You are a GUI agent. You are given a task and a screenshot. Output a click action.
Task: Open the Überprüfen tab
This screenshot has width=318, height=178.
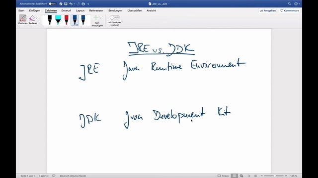(135, 10)
